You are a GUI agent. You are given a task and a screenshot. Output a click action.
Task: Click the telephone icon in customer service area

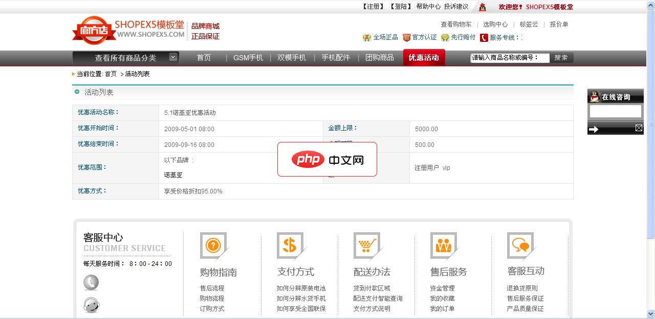91,282
